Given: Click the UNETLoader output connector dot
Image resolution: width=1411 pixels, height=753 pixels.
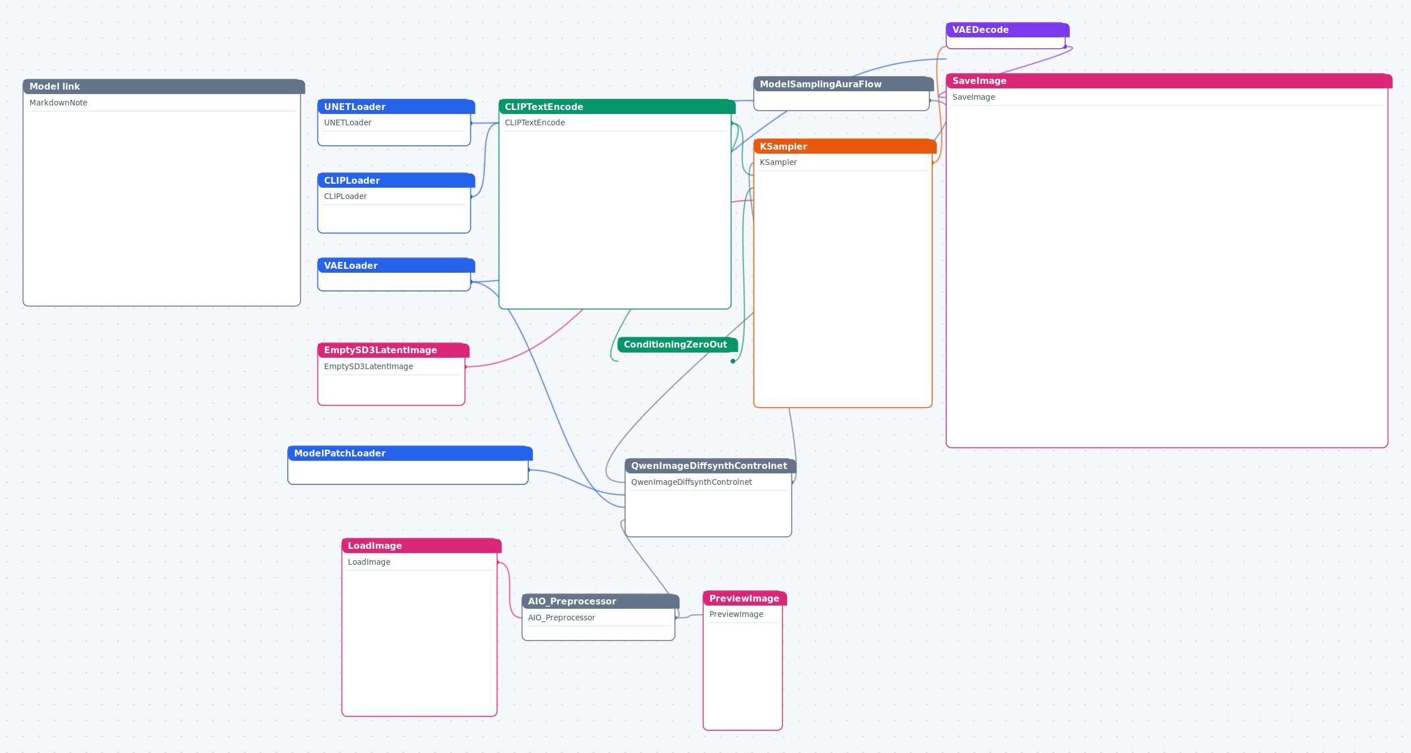Looking at the screenshot, I should (x=471, y=123).
